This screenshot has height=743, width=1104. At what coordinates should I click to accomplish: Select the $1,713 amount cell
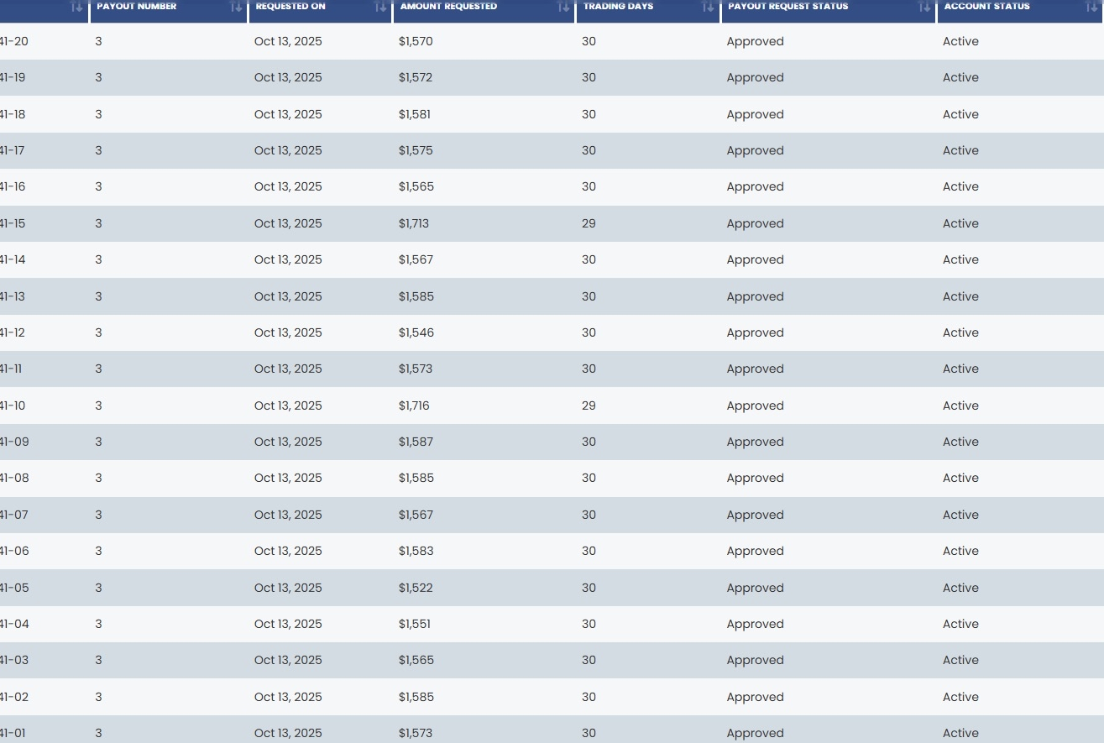pos(414,223)
